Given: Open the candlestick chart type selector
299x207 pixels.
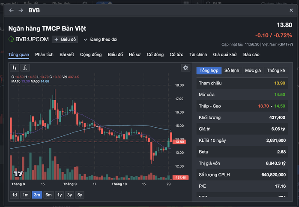Looking at the screenshot, I should 15,68.
